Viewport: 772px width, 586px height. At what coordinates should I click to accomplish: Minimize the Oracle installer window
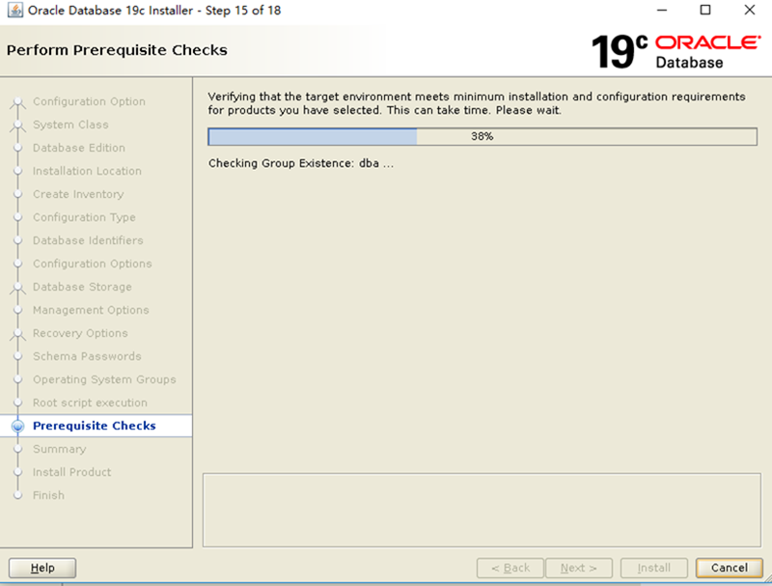(662, 10)
